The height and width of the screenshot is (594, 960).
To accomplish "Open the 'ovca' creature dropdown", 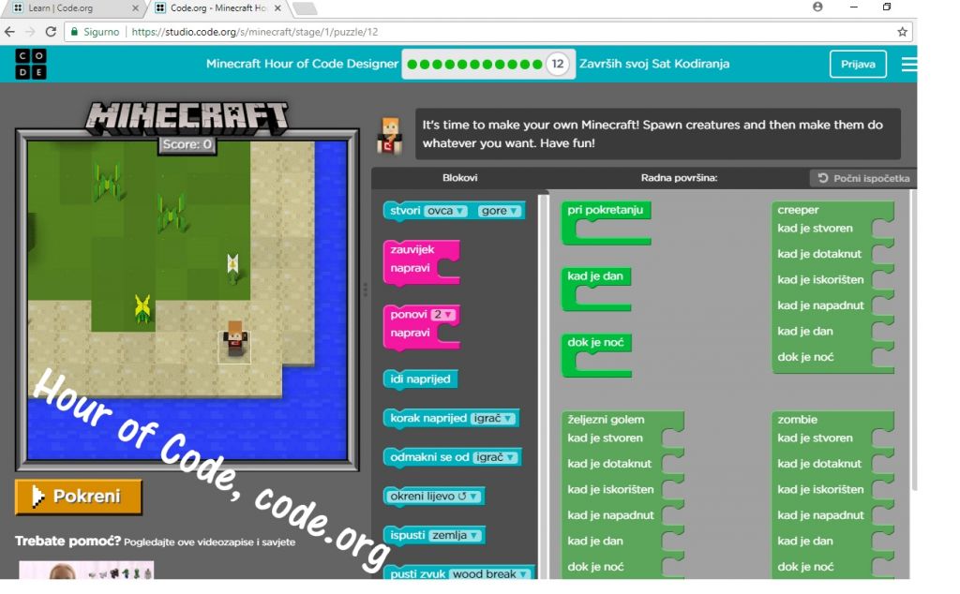I will [445, 211].
